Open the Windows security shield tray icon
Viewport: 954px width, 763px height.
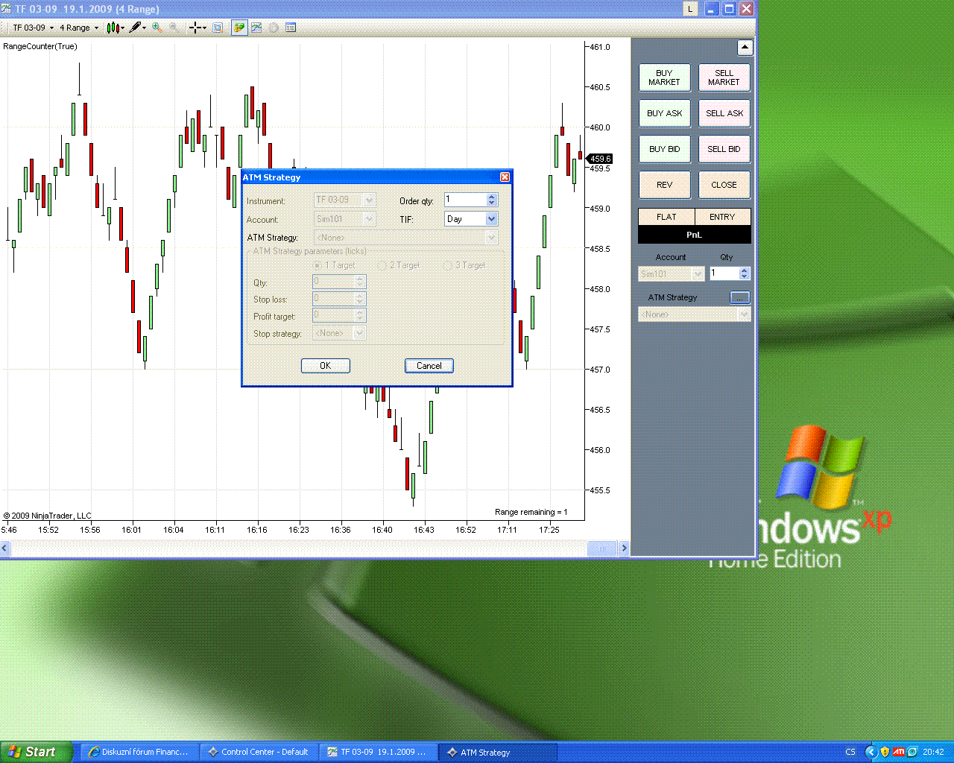tap(885, 752)
